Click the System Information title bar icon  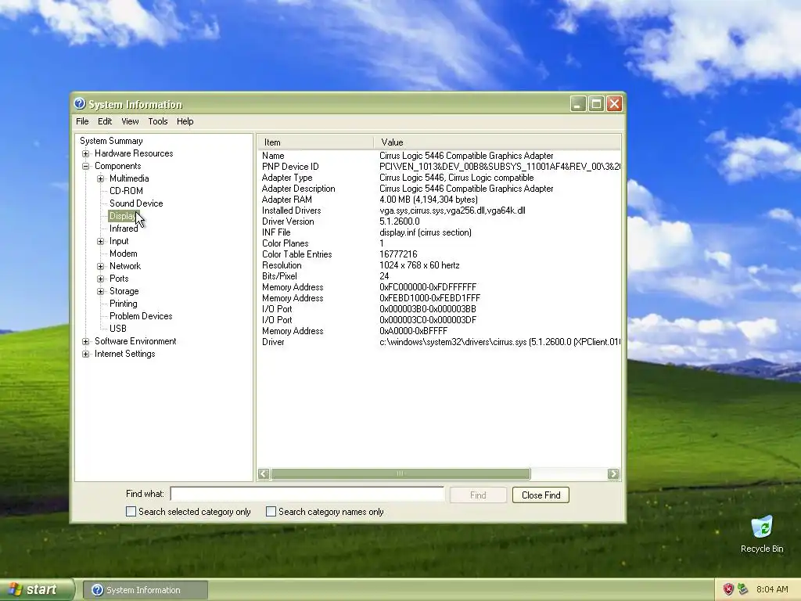[x=80, y=104]
